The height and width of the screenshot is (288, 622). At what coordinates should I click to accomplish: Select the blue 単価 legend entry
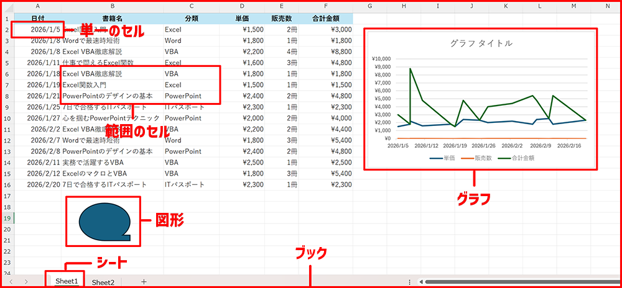(443, 158)
